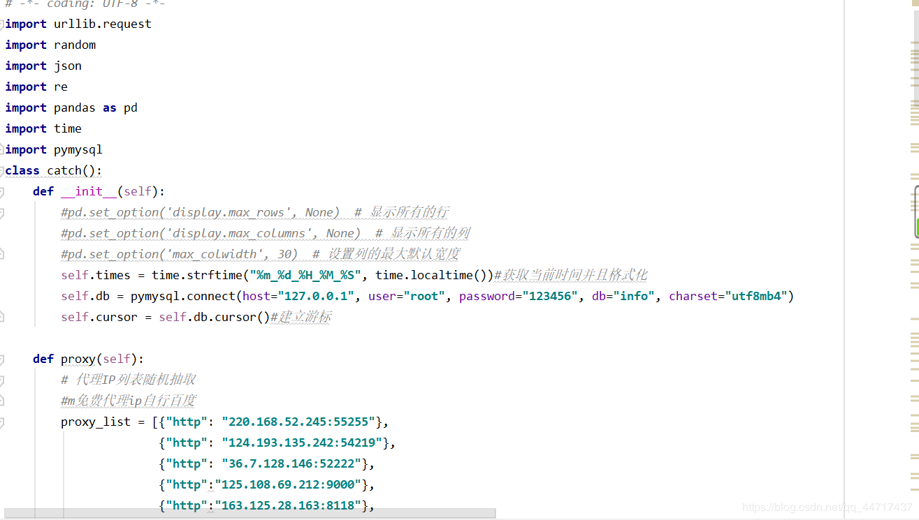
Task: Click 'pymysql.connect' function call
Action: point(183,296)
